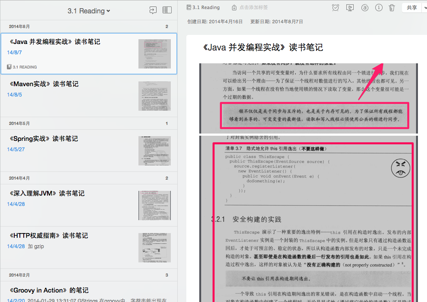Click the 2014年8月 section header
427x302 pixels.
pos(89,26)
